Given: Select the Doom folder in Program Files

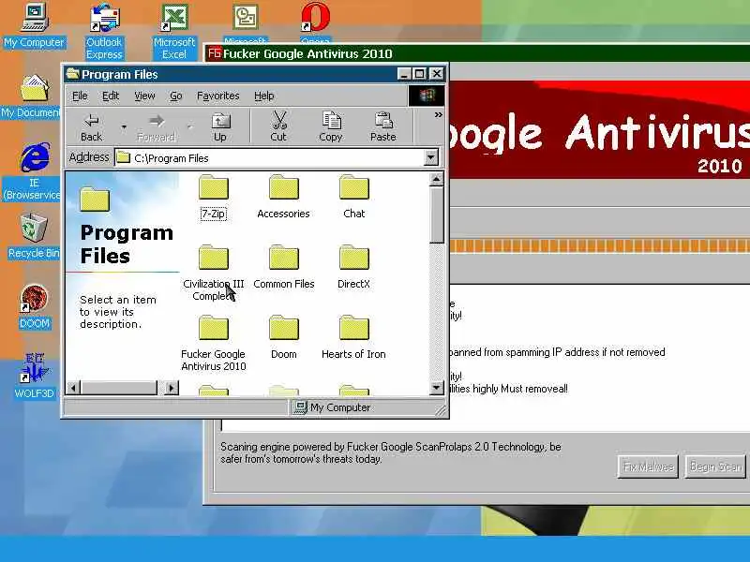Looking at the screenshot, I should point(284,338).
